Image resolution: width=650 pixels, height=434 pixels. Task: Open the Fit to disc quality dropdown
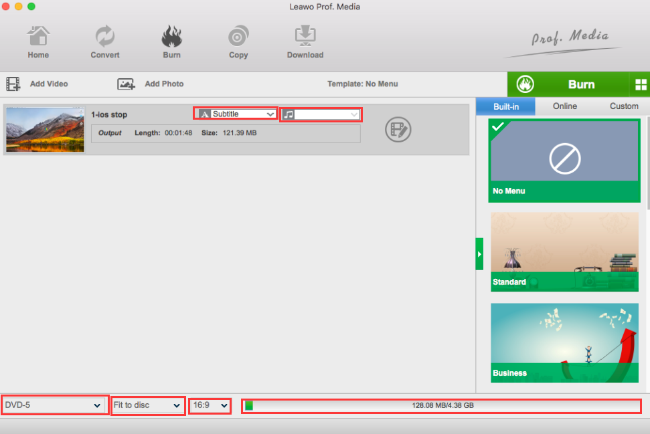tap(147, 405)
